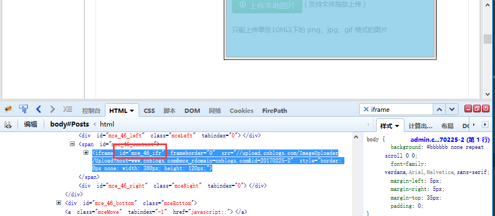Expand the iframe mce_46_ifr node
495x216 pixels.
[86, 153]
